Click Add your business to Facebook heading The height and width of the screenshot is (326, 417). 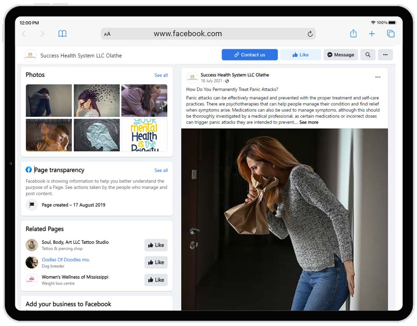click(x=68, y=304)
